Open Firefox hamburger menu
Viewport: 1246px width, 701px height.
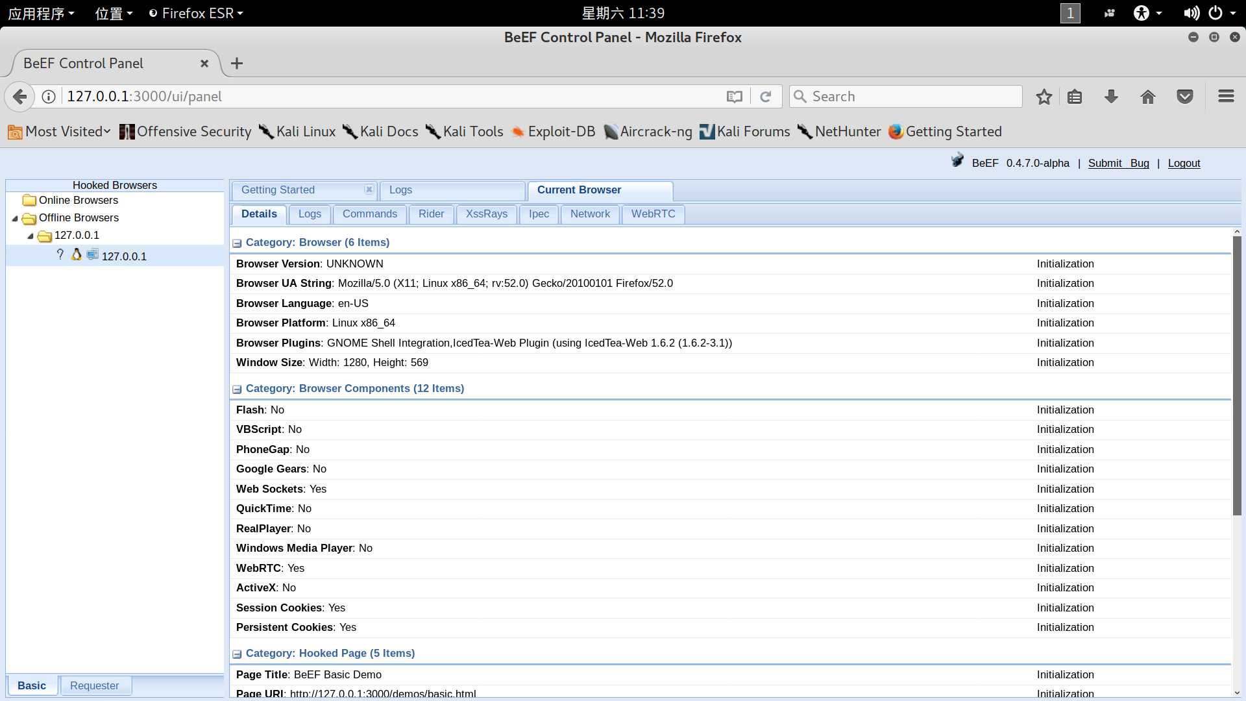coord(1226,97)
